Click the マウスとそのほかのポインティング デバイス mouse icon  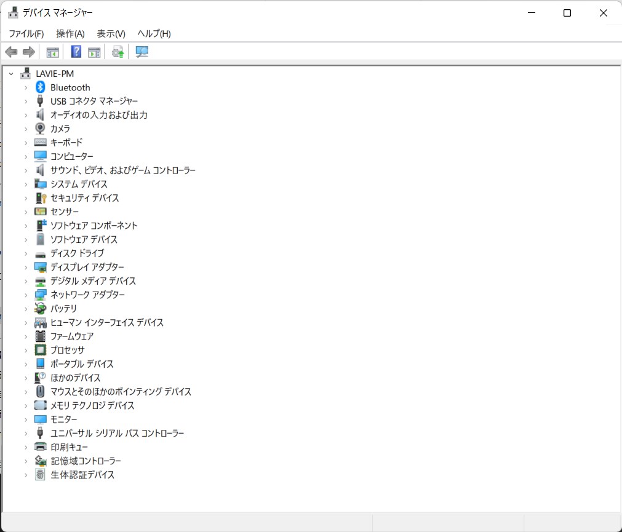pyautogui.click(x=40, y=392)
